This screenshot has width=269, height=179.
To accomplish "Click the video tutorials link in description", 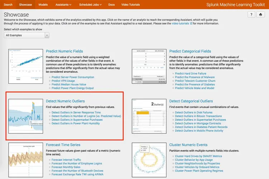I will click(180, 23).
